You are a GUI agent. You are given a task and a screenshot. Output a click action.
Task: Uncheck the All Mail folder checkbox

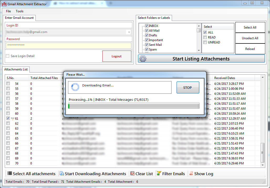pos(147,31)
